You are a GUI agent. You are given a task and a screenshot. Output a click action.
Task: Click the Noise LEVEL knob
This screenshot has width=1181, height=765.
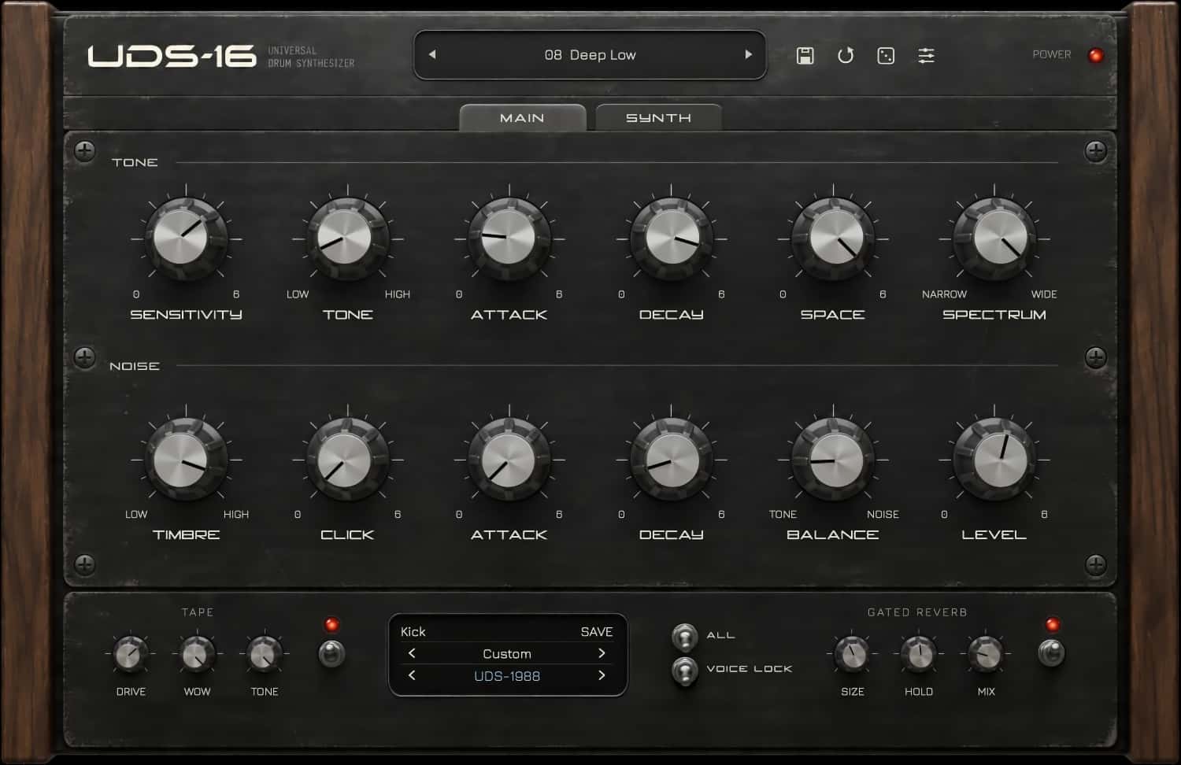[x=994, y=460]
